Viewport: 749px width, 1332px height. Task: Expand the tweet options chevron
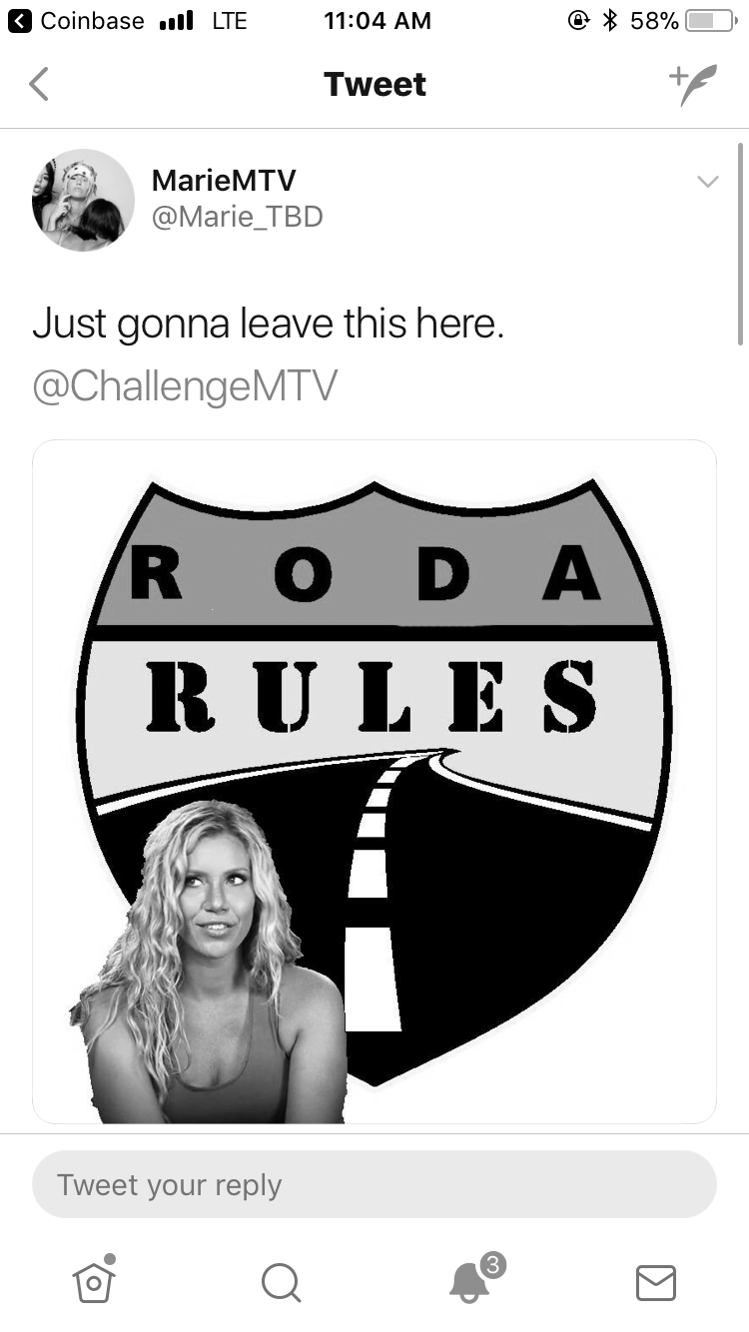coord(707,182)
